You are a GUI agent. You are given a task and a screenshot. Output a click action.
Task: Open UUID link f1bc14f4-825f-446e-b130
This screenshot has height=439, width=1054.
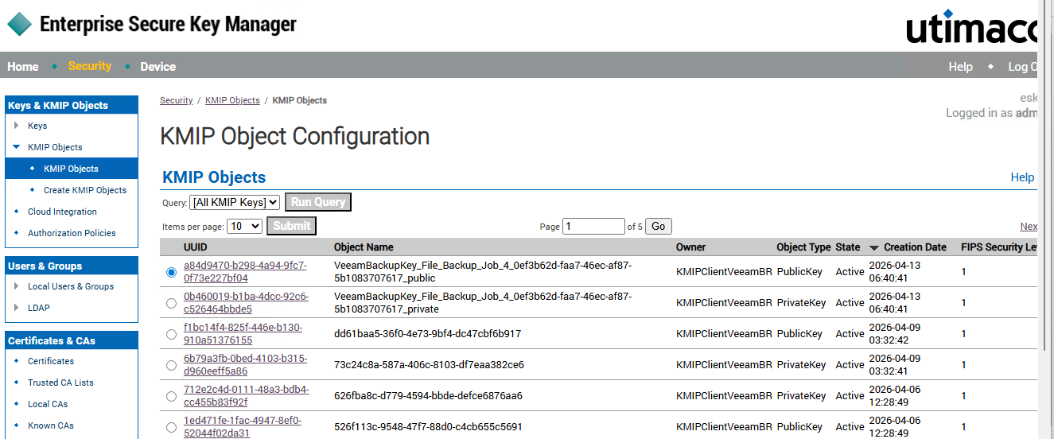coord(243,334)
